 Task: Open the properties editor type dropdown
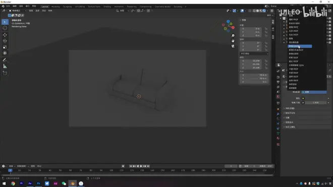[x=279, y=65]
